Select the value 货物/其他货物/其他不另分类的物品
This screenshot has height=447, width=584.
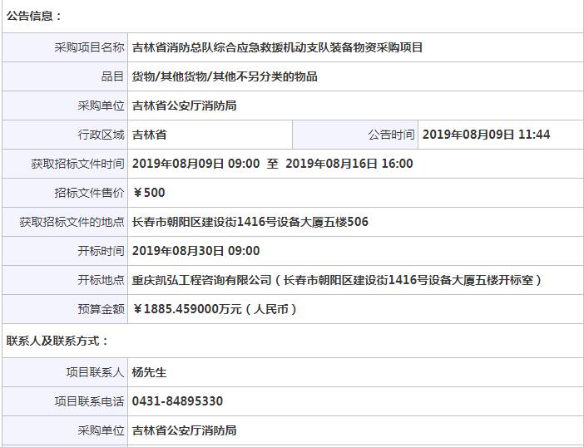(225, 76)
